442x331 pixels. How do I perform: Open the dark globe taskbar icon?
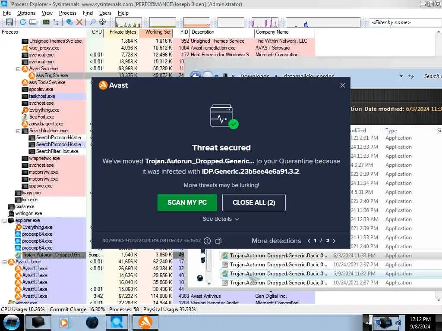coord(92,322)
